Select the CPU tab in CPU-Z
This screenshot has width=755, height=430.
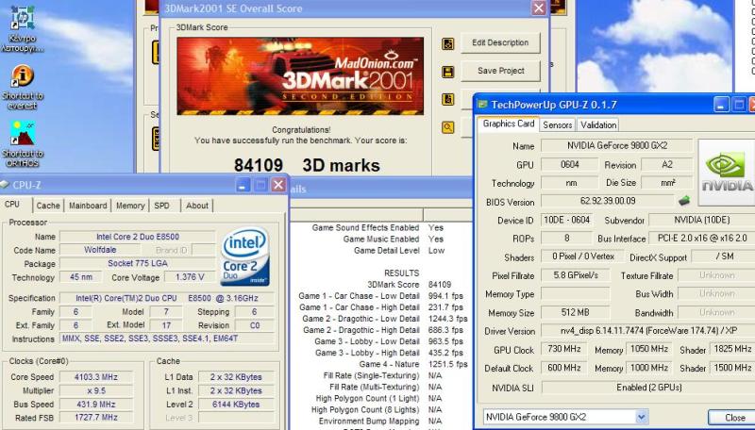(x=12, y=205)
